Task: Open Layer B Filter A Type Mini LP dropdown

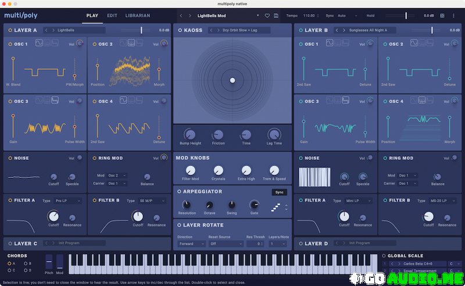Action: [358, 201]
